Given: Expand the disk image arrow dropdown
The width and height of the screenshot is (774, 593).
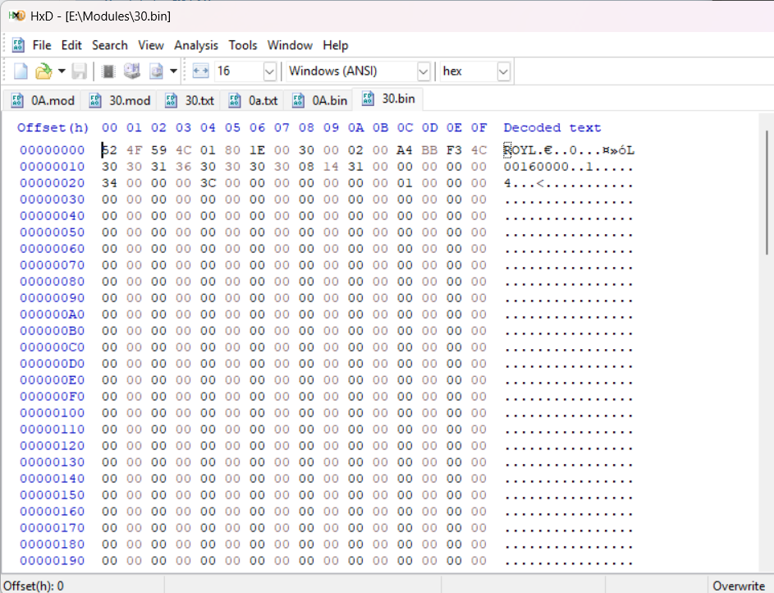Looking at the screenshot, I should click(173, 71).
